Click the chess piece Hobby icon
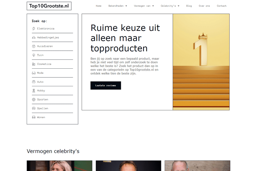Viewport: 257px width, 171px height. pos(34,91)
